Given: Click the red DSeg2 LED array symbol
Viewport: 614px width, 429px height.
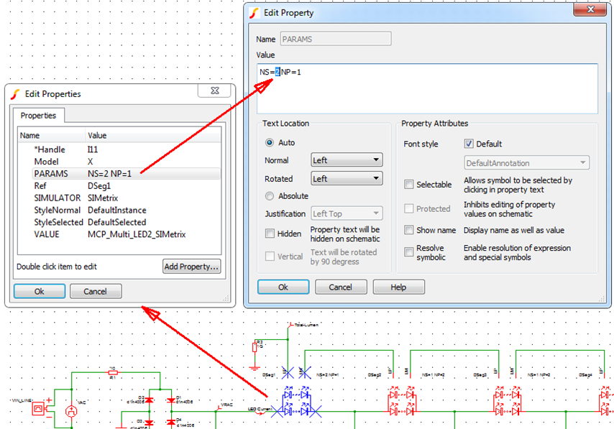Looking at the screenshot, I should click(402, 402).
